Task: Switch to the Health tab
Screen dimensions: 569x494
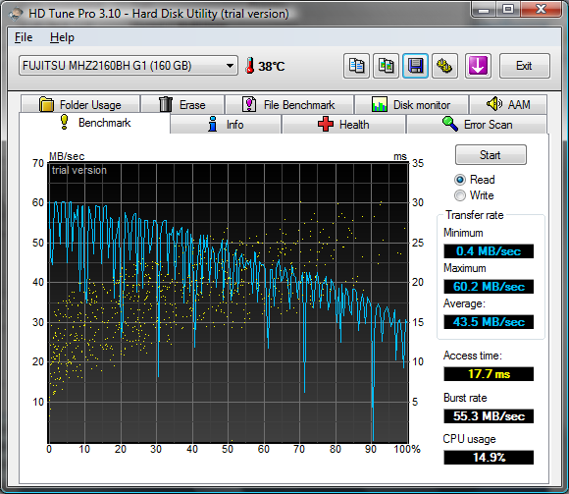Action: click(x=343, y=125)
